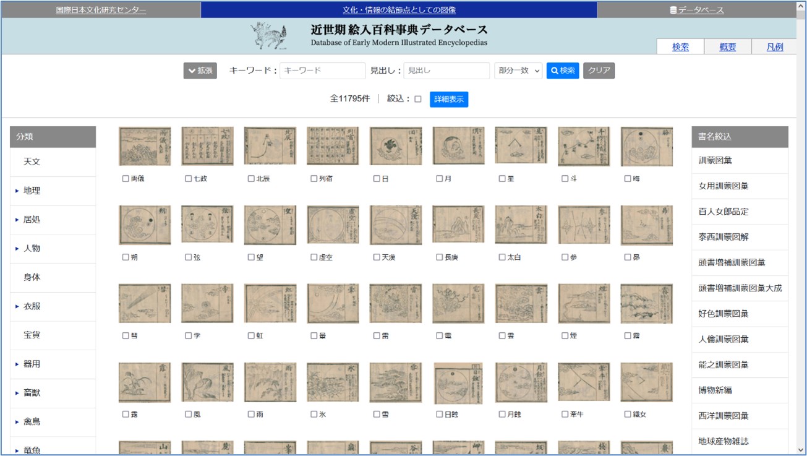Screen dimensions: 807x456
Task: Click the fox-like creature logo in header
Action: click(x=270, y=37)
